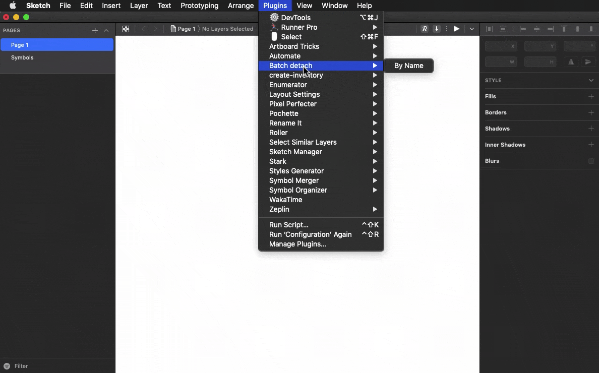This screenshot has height=373, width=599.
Task: Align layers to vertical middle
Action: pos(578,29)
